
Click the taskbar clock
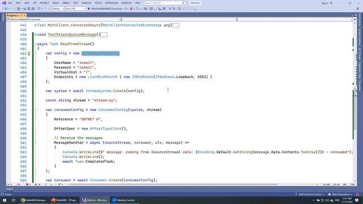[x=347, y=200]
